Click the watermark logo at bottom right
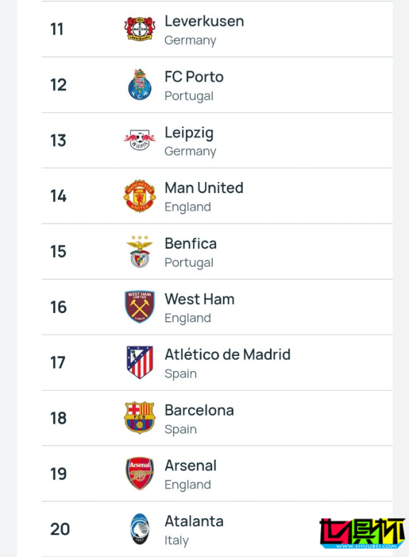The height and width of the screenshot is (557, 409). (363, 534)
